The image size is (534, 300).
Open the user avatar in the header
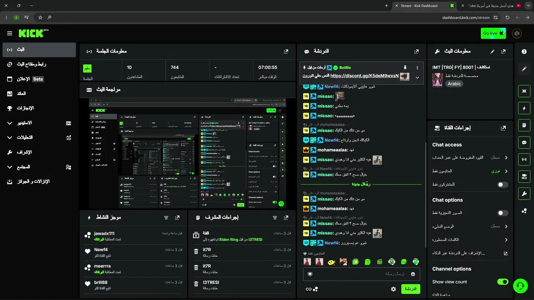coord(516,33)
